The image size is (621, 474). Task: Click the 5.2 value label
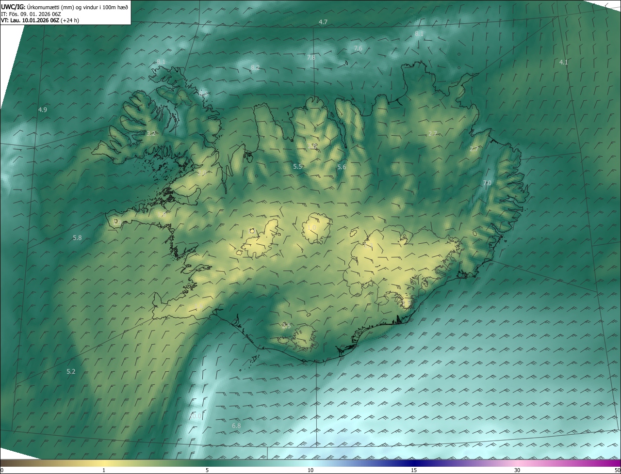[71, 371]
